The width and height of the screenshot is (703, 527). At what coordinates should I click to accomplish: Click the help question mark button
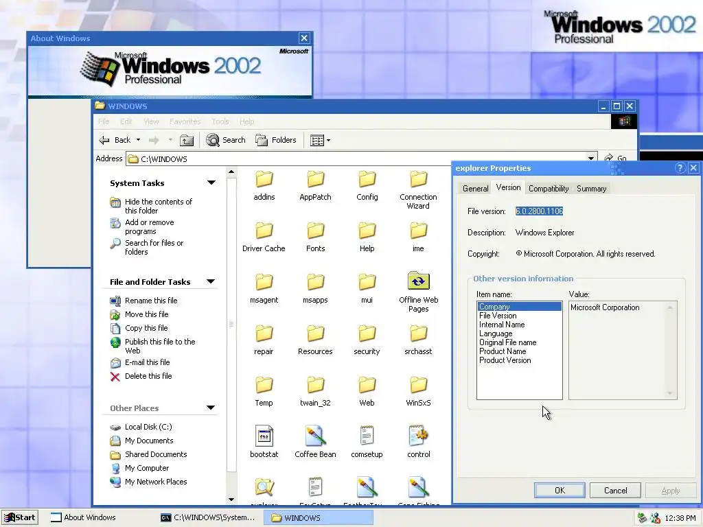tap(680, 168)
